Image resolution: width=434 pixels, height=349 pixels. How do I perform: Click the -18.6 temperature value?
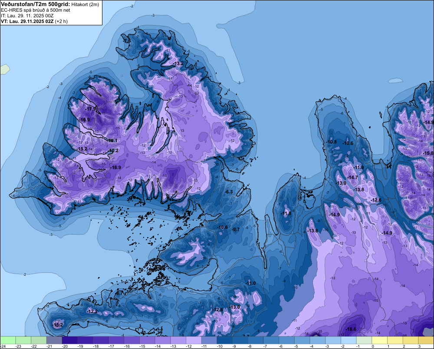tap(351, 329)
